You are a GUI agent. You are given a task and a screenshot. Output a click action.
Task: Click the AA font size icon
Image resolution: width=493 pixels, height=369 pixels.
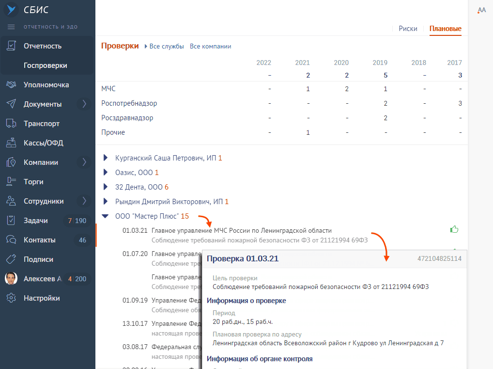click(x=481, y=10)
